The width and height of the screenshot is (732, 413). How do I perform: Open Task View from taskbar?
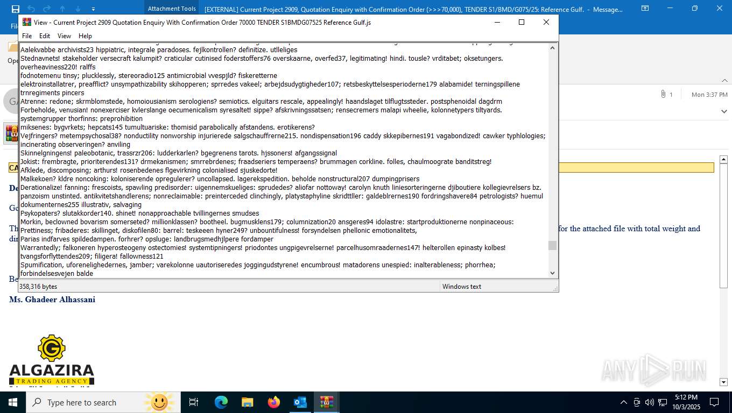tap(194, 402)
